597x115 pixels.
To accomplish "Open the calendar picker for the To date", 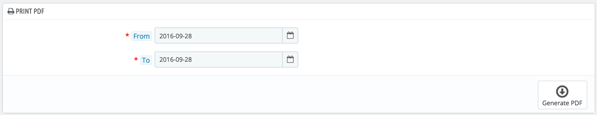I will point(290,60).
